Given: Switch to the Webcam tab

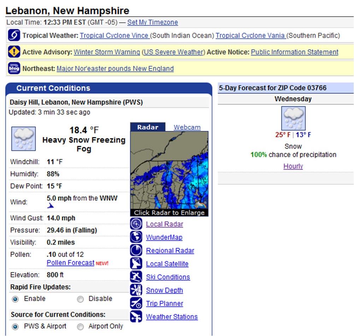Looking at the screenshot, I should 187,127.
